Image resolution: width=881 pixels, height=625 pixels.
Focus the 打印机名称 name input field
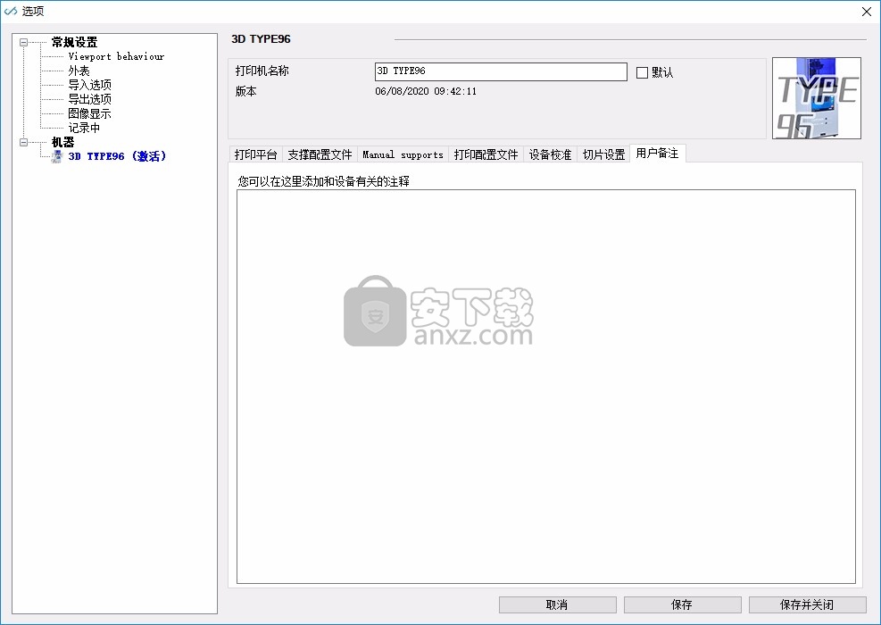point(501,71)
